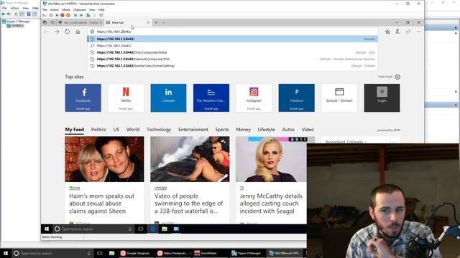Open Action menu in VM Connection window
This screenshot has width=460, height=258.
pos(55,9)
